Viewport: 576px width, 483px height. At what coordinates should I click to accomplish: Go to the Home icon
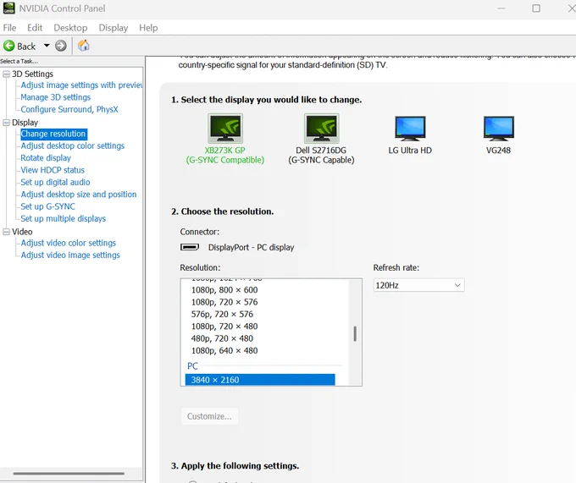click(x=83, y=46)
